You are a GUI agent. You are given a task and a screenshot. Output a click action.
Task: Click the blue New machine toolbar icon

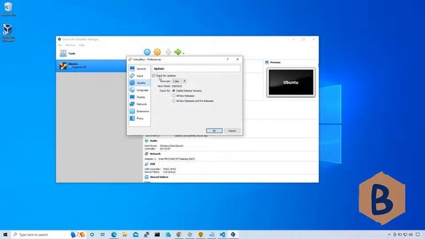click(x=147, y=52)
